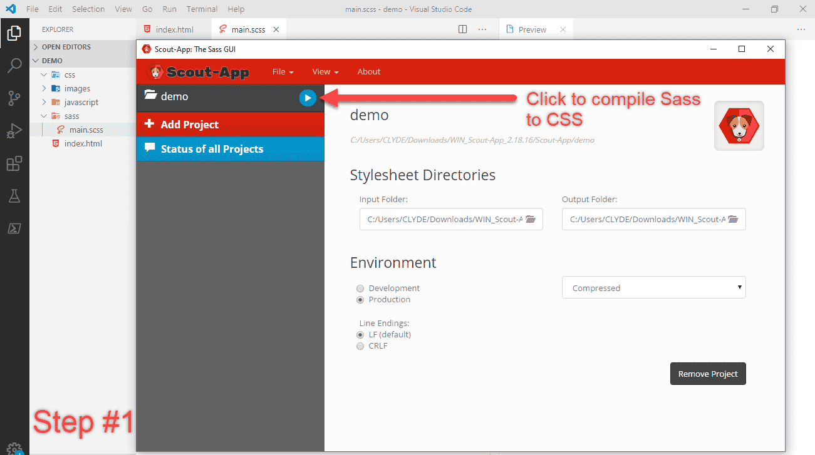Open Source Control view in VS Code

point(14,98)
